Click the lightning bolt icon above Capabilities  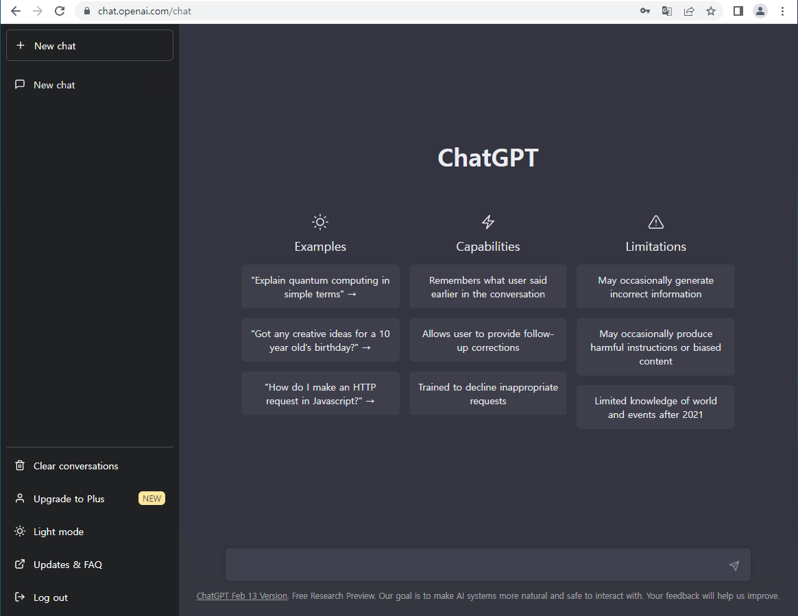pos(488,222)
